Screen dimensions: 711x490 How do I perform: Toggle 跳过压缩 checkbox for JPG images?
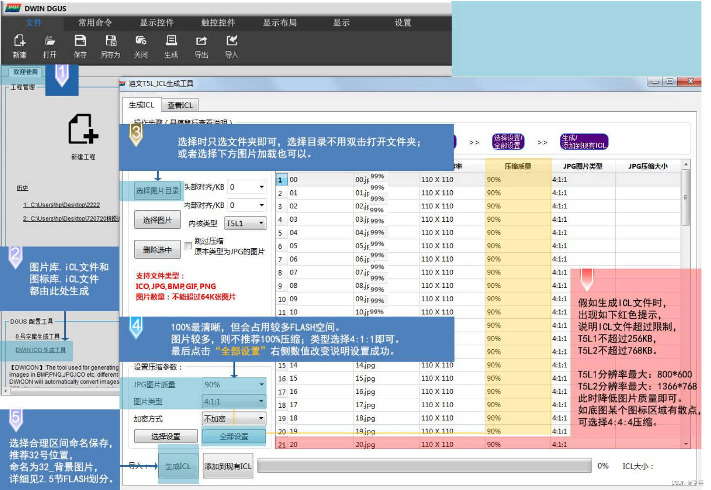click(188, 245)
